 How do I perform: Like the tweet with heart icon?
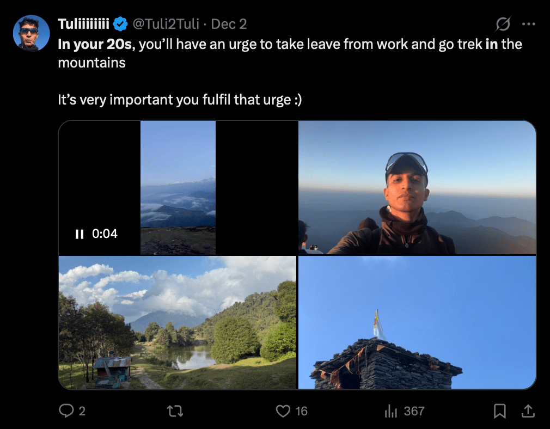pos(283,411)
